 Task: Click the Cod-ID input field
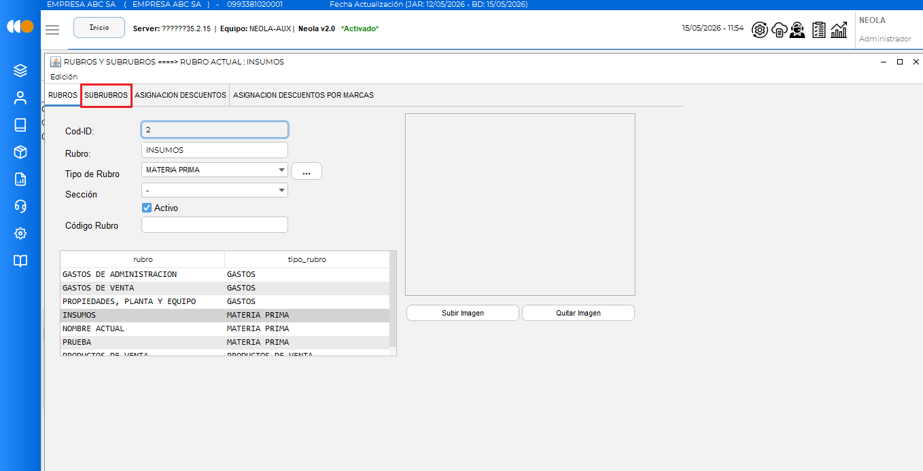point(215,129)
